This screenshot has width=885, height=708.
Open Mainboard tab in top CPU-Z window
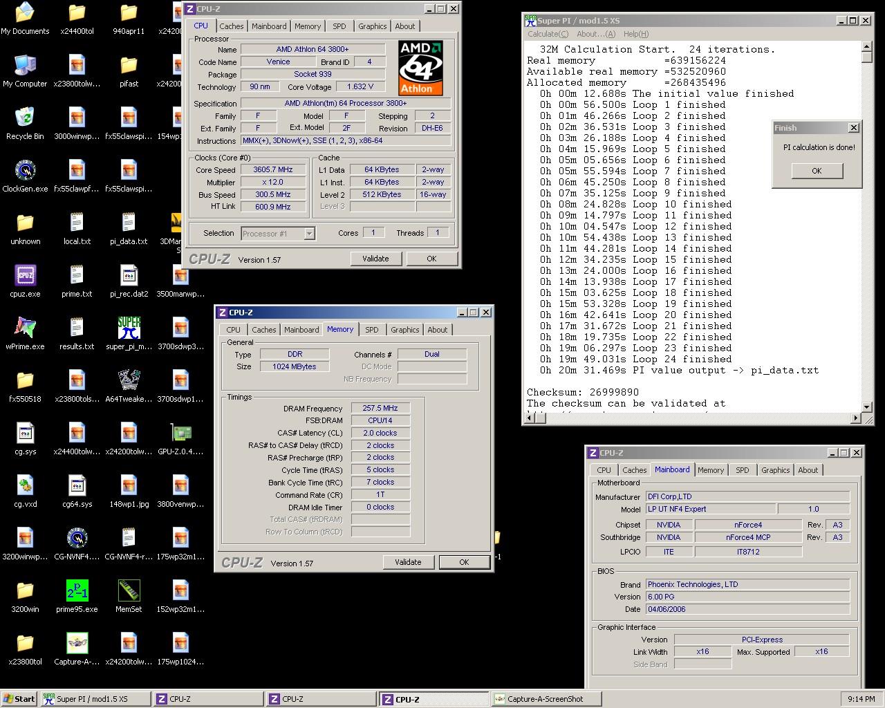[x=269, y=26]
